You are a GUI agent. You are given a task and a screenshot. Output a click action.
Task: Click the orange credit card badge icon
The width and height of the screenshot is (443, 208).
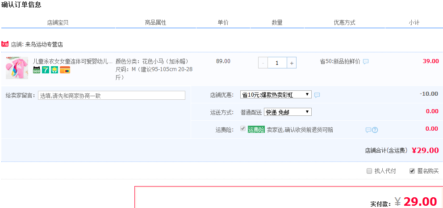65,70
